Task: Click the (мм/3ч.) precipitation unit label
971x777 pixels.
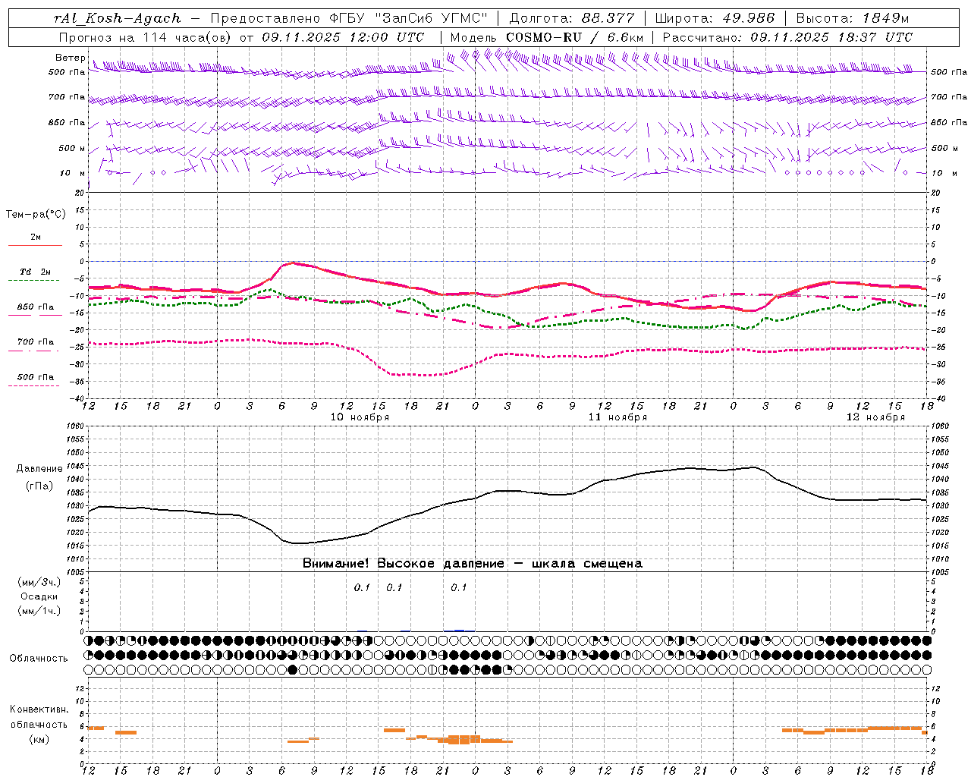Action: (x=39, y=582)
